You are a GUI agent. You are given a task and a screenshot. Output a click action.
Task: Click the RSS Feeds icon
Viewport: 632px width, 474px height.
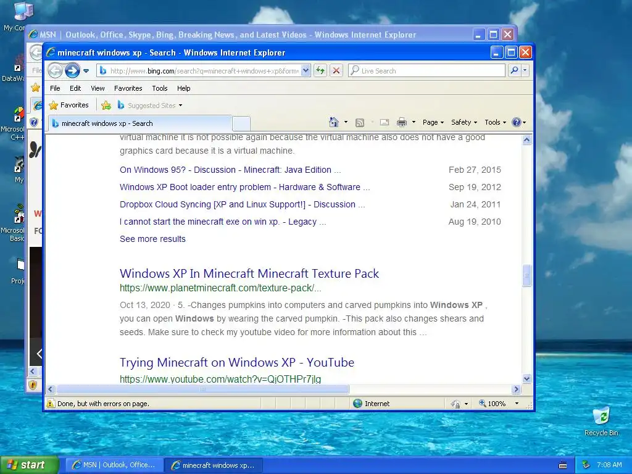point(360,123)
